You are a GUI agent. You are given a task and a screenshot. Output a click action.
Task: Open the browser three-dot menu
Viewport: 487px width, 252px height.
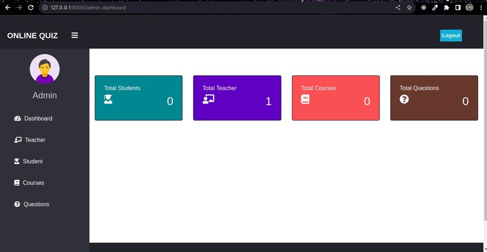[481, 7]
